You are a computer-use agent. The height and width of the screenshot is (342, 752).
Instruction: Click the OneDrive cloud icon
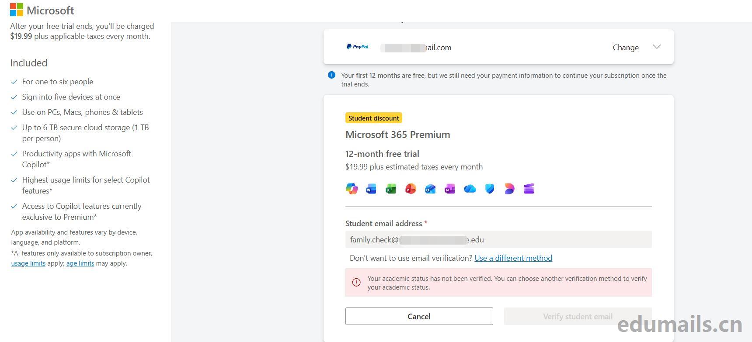tap(470, 189)
